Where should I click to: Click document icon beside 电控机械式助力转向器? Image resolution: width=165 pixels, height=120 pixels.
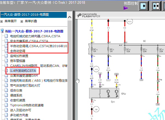[x=6, y=36]
